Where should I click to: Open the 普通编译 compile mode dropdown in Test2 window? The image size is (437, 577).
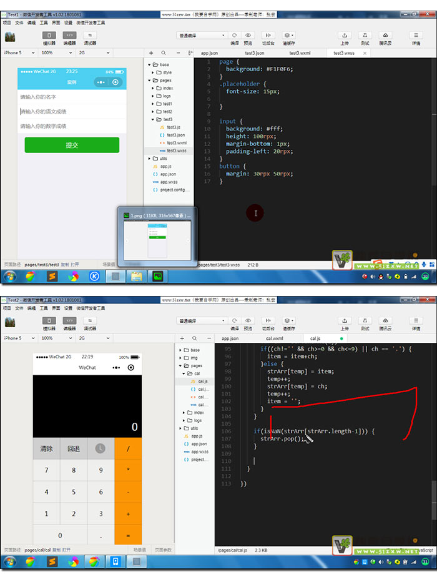point(202,320)
